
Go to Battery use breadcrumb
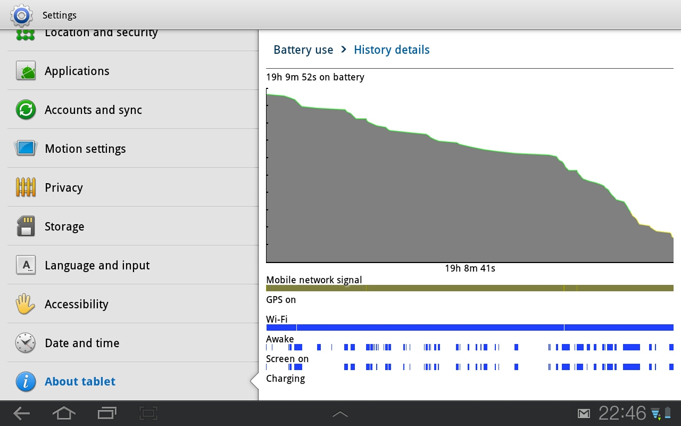[x=303, y=50]
